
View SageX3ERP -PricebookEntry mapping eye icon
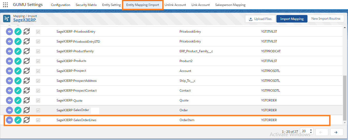(x=9, y=32)
